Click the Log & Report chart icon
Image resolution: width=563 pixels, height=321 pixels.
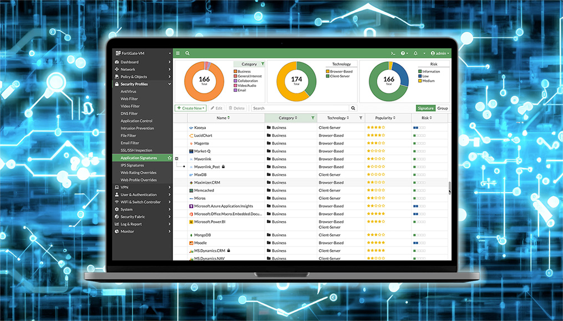click(116, 224)
